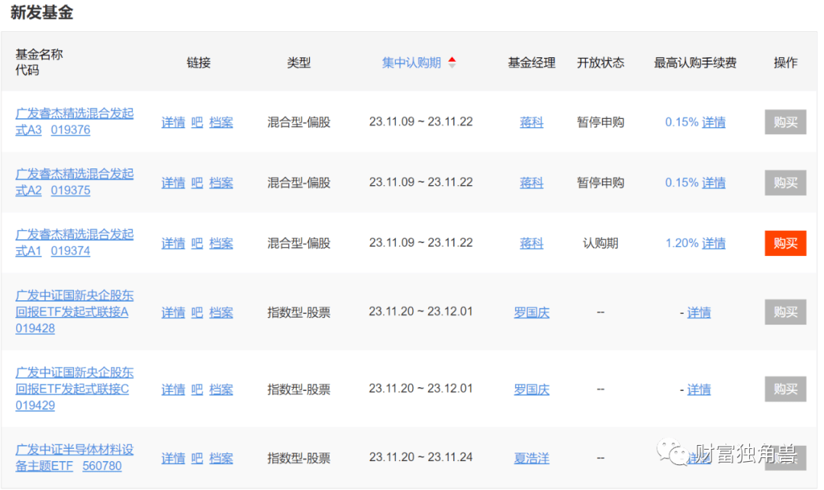This screenshot has width=824, height=490.
Task: Open 档案 link for fund 560780
Action: (221, 459)
